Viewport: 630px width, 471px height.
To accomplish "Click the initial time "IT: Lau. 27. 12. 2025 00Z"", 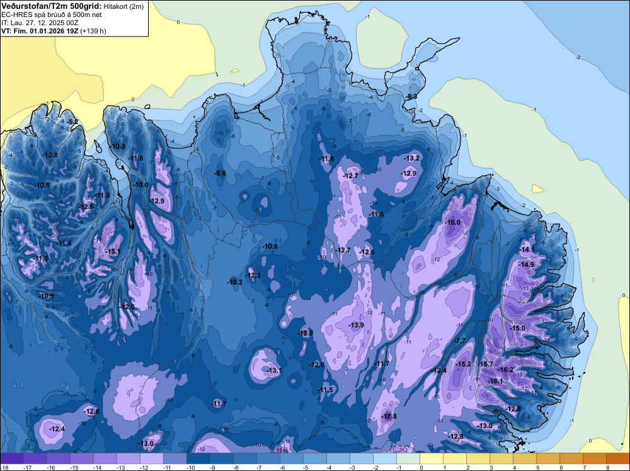I will pos(40,23).
